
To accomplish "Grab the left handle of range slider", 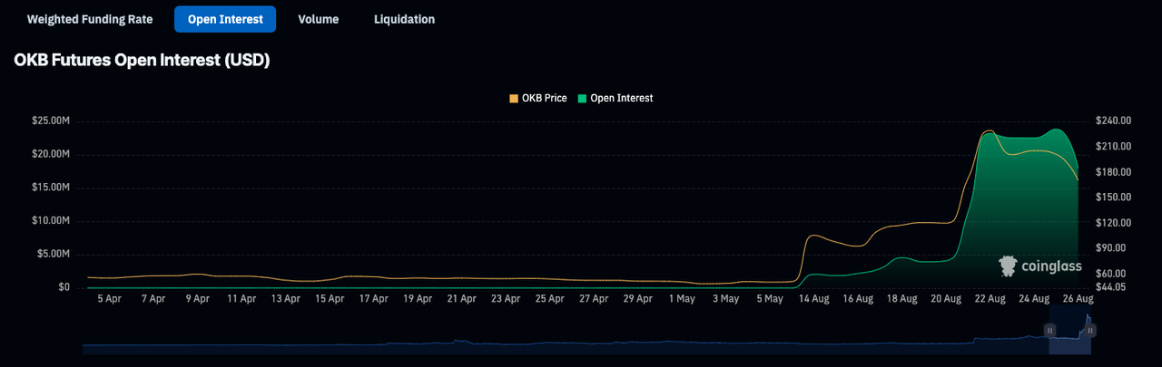I will pyautogui.click(x=1050, y=331).
